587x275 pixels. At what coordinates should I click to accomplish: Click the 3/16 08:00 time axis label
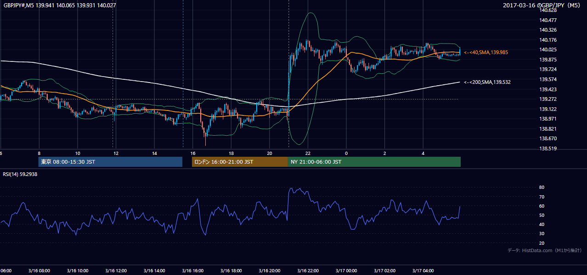pos(39,271)
